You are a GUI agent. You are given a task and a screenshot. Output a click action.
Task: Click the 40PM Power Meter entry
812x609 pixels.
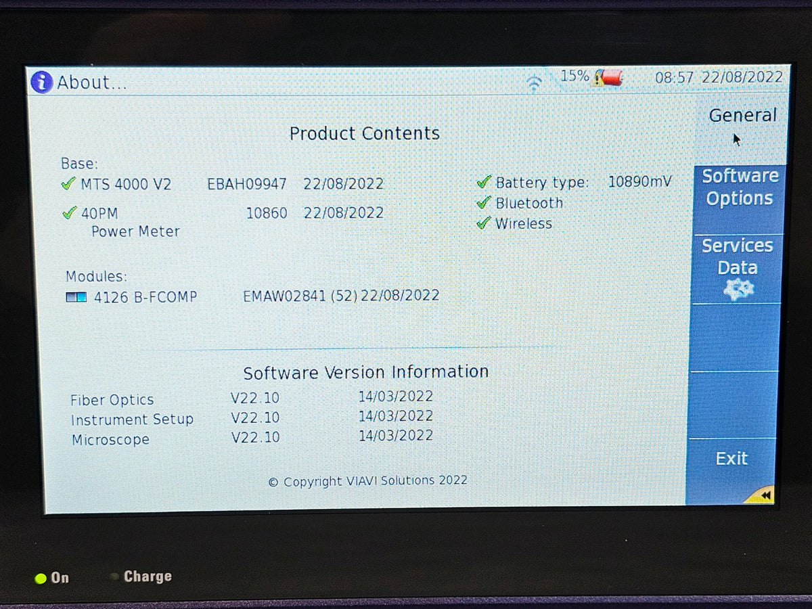pos(130,222)
